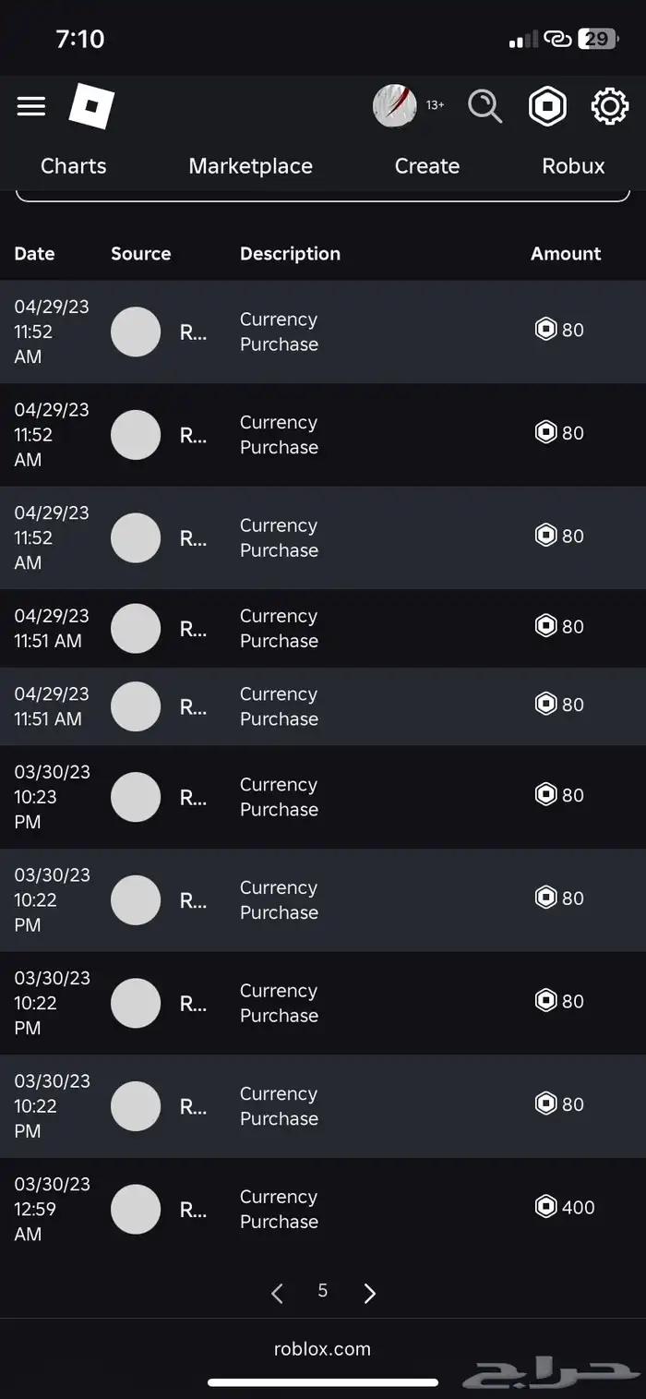The image size is (646, 1399).
Task: Open the hamburger navigation menu
Action: 31,106
